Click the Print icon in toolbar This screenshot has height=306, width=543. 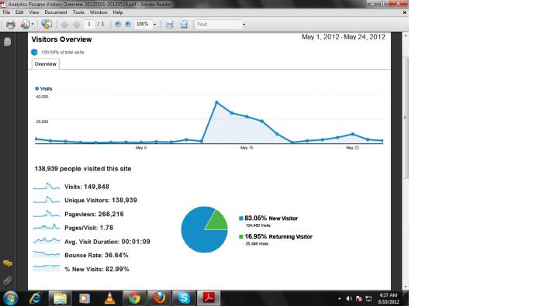[x=11, y=24]
